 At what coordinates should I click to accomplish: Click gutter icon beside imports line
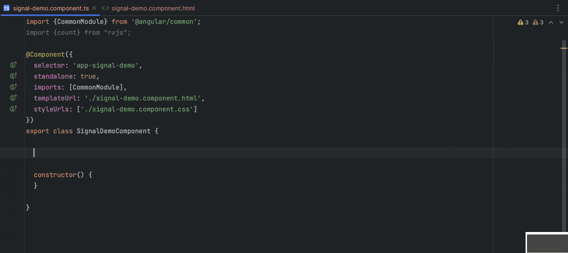click(x=13, y=87)
